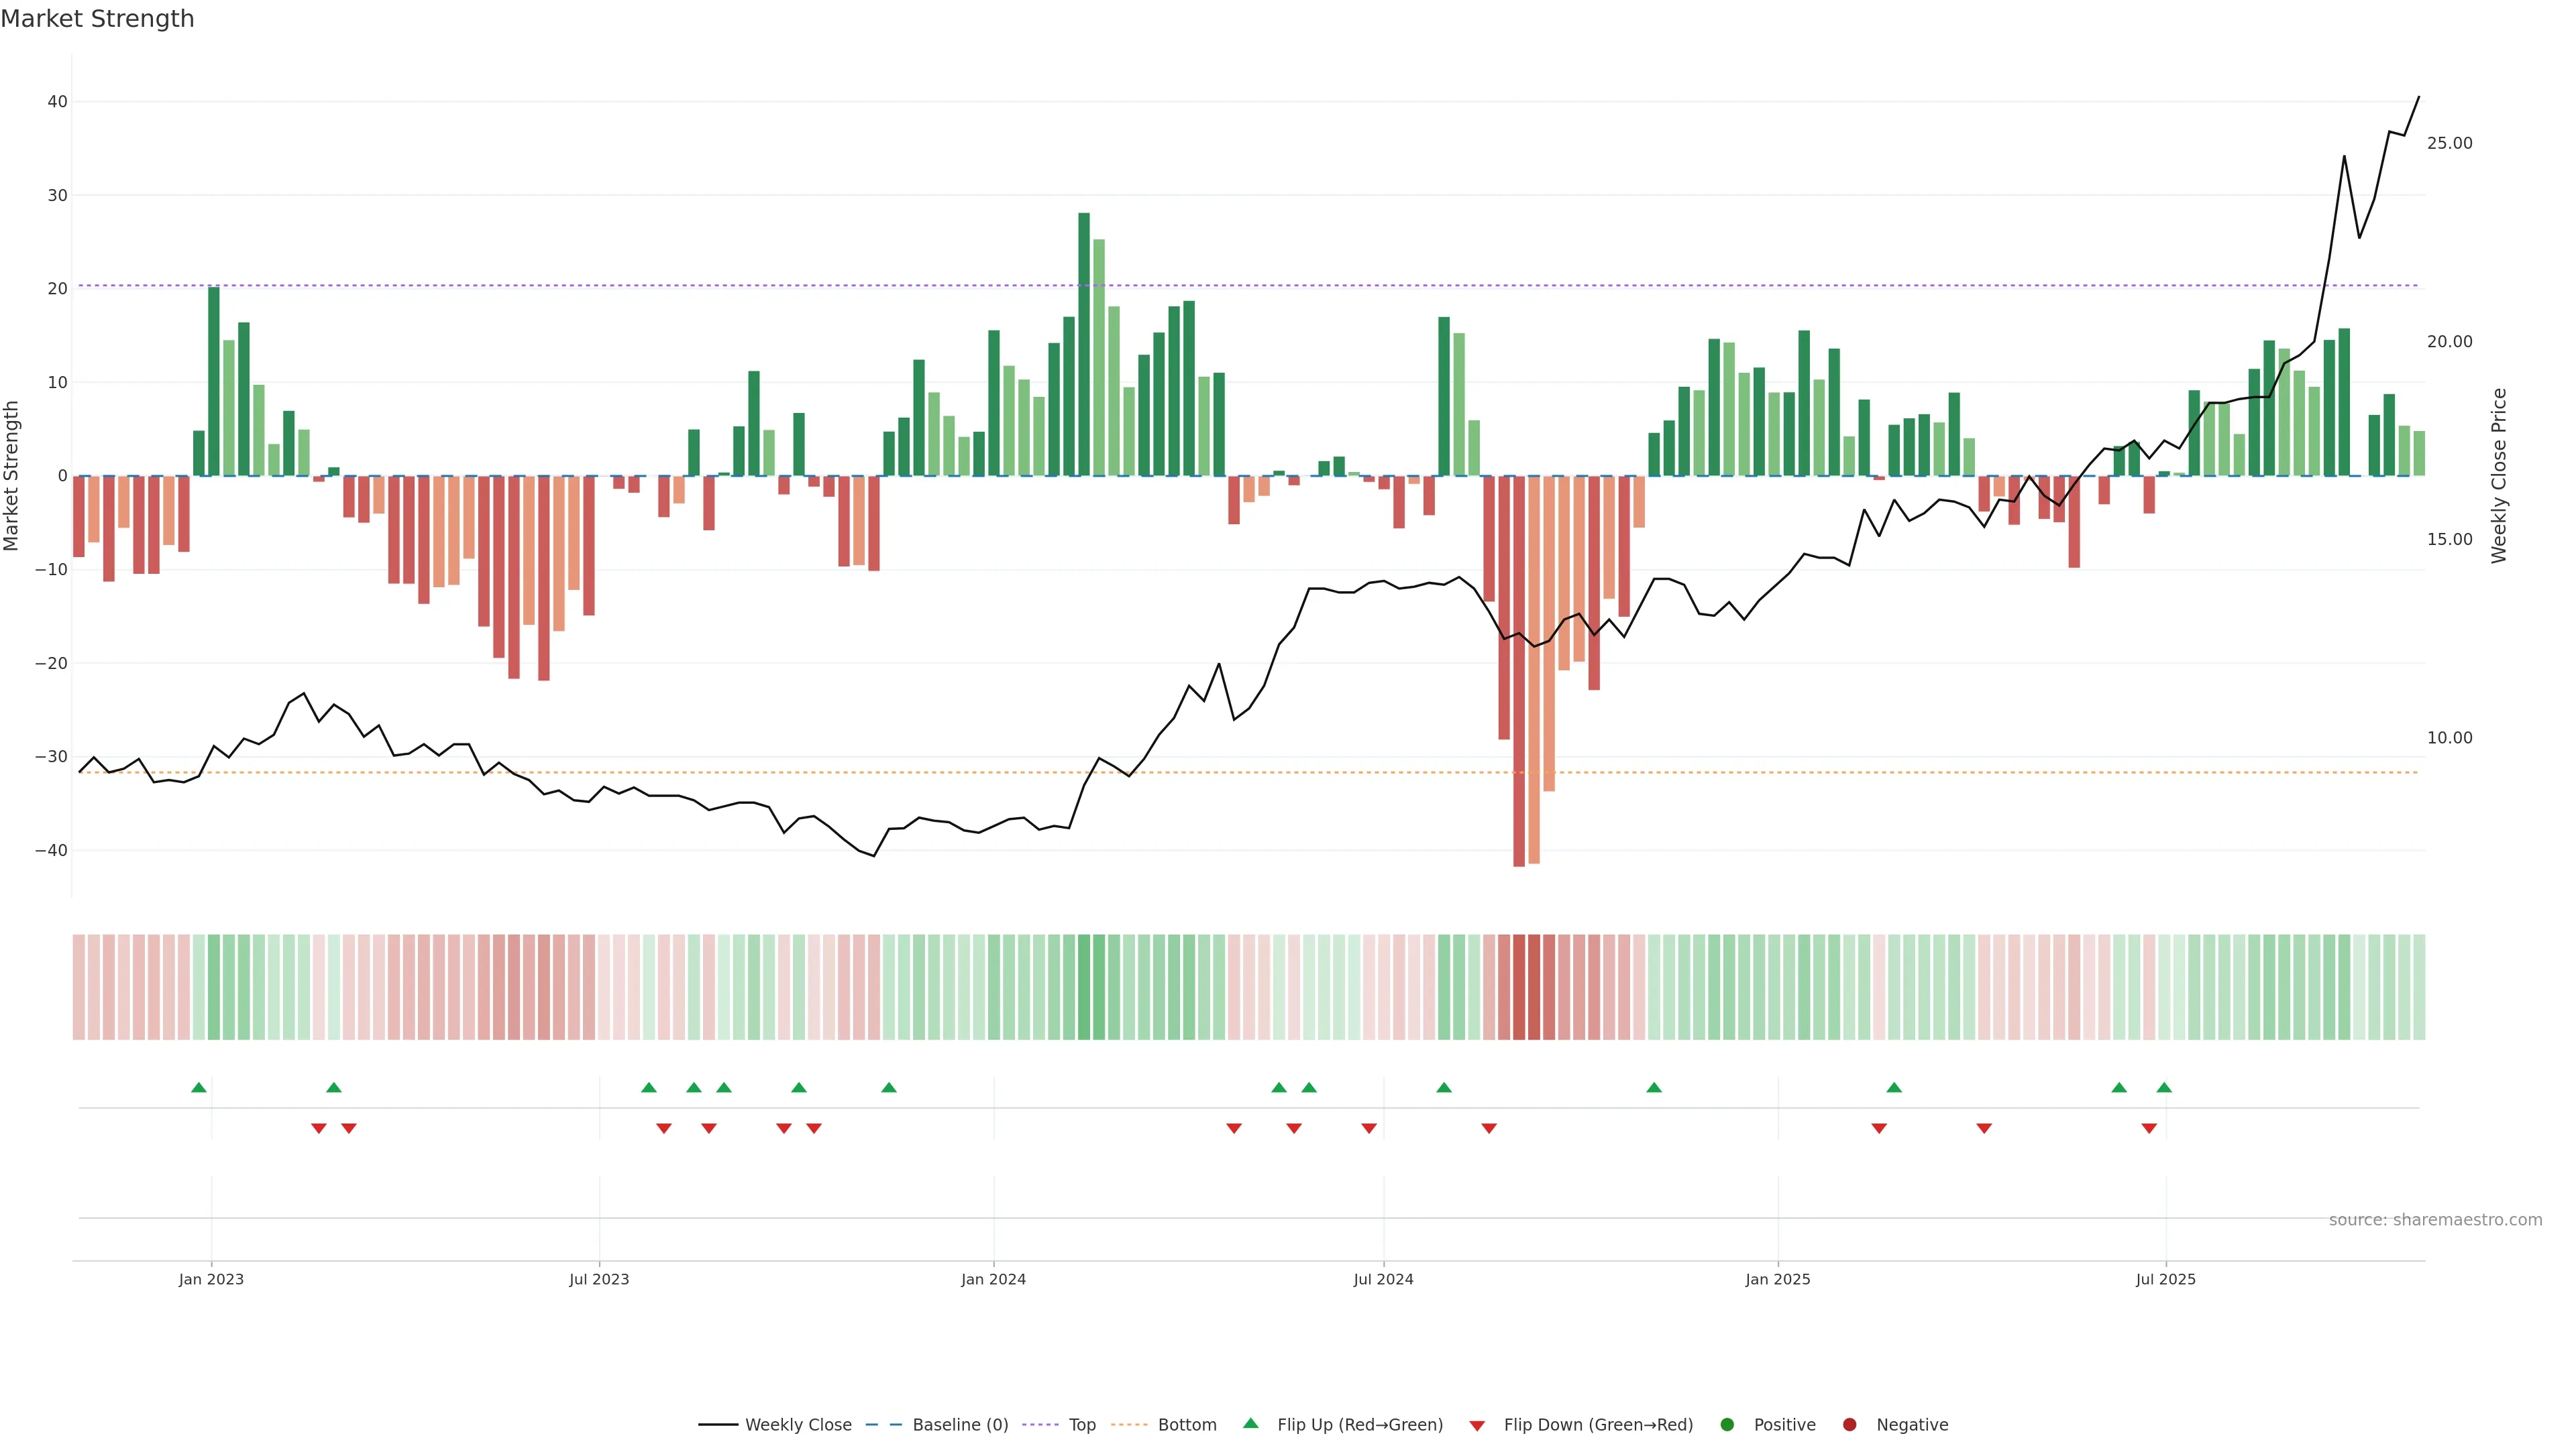Image resolution: width=2576 pixels, height=1448 pixels.
Task: Click the green Flip Up legend triangle
Action: (x=1250, y=1424)
